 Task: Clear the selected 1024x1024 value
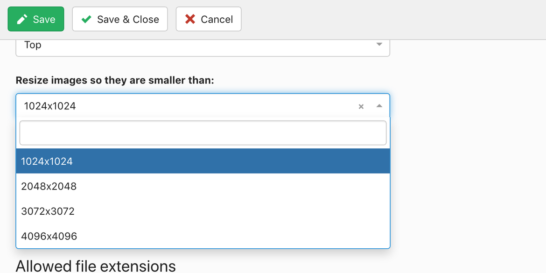click(361, 106)
